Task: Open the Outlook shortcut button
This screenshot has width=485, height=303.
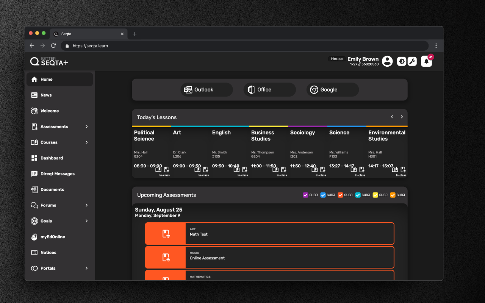Action: pos(207,90)
